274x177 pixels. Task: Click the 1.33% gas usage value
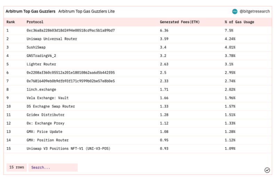tap(230, 123)
